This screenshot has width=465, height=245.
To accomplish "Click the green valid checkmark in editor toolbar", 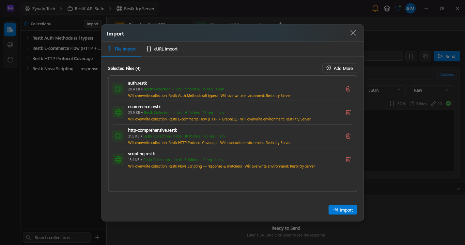I will (x=448, y=103).
